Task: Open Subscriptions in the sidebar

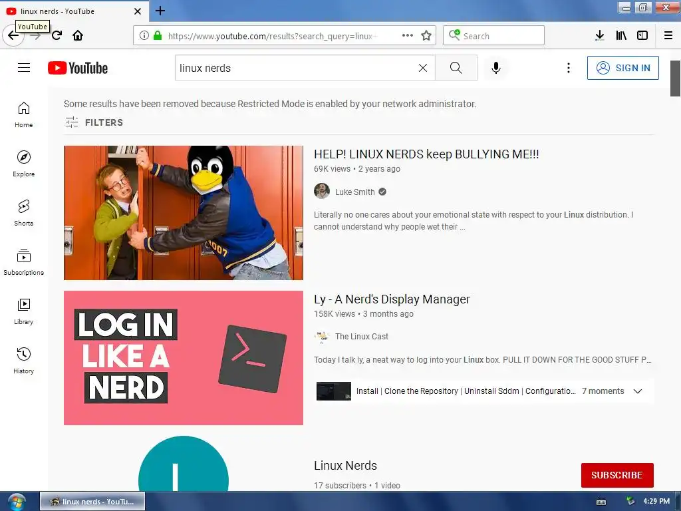Action: tap(23, 262)
